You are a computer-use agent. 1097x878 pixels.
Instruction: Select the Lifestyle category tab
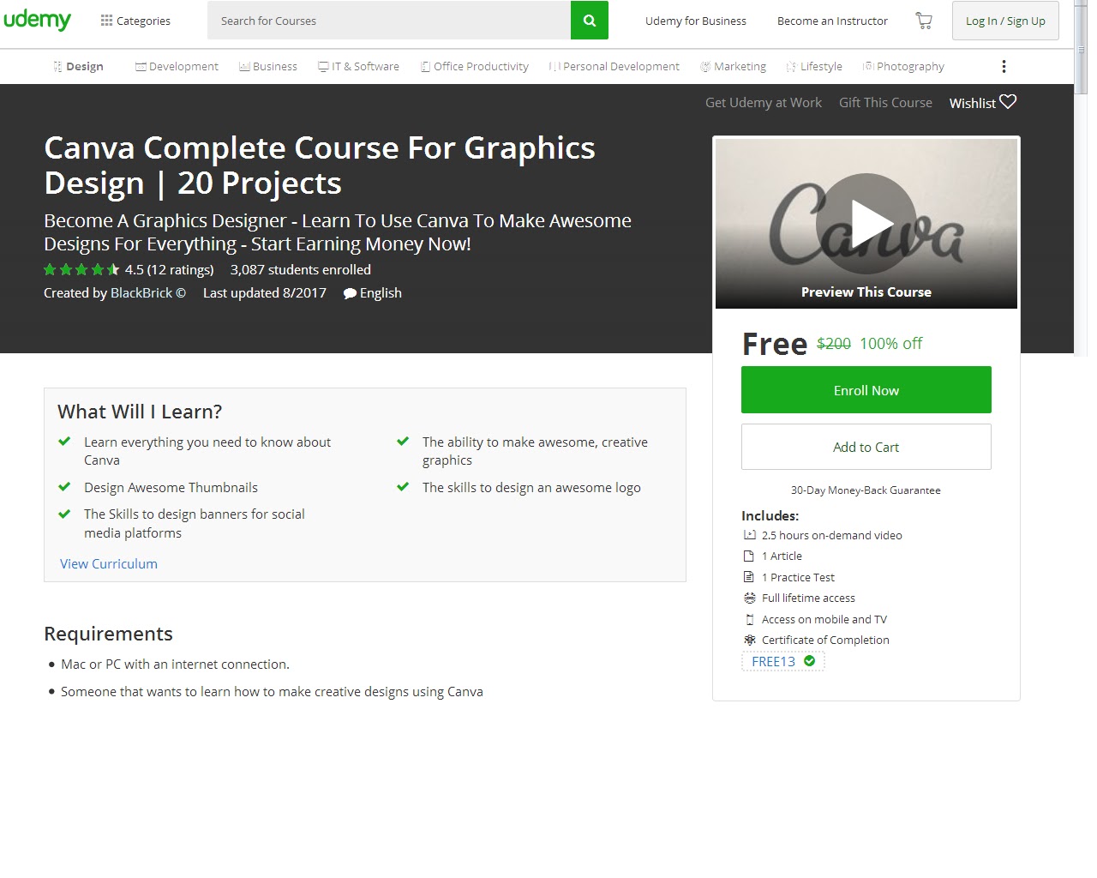[814, 66]
